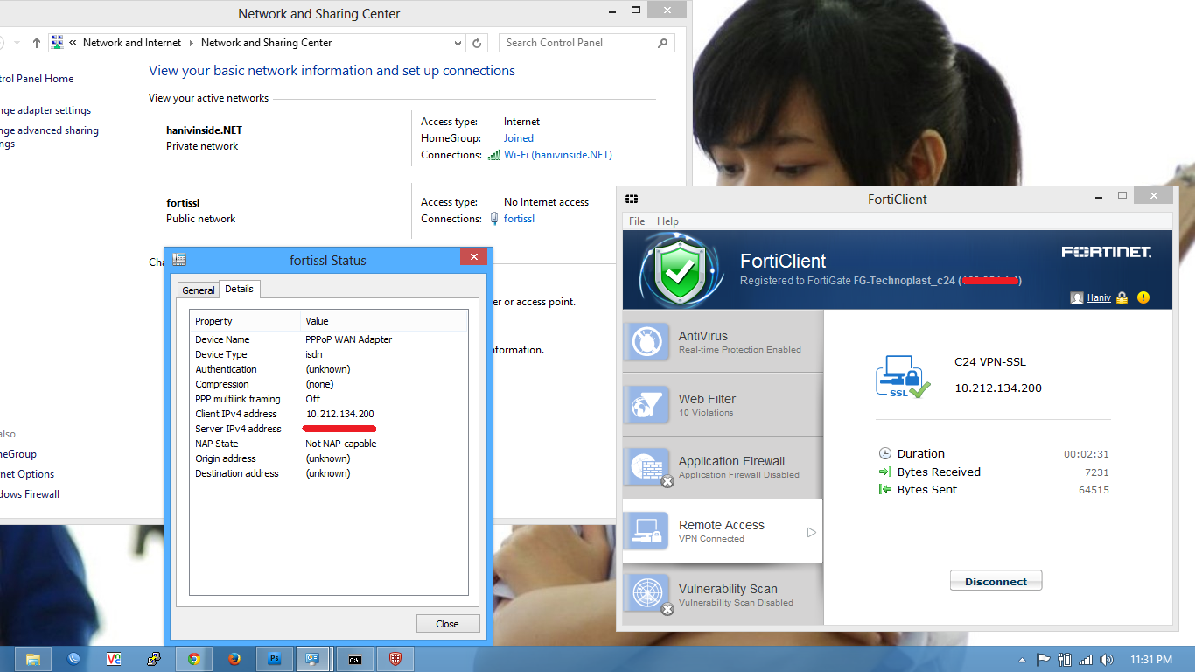Open the Wi-Fi (hanivinside.NET) connection link
This screenshot has height=672, width=1195.
[x=558, y=155]
